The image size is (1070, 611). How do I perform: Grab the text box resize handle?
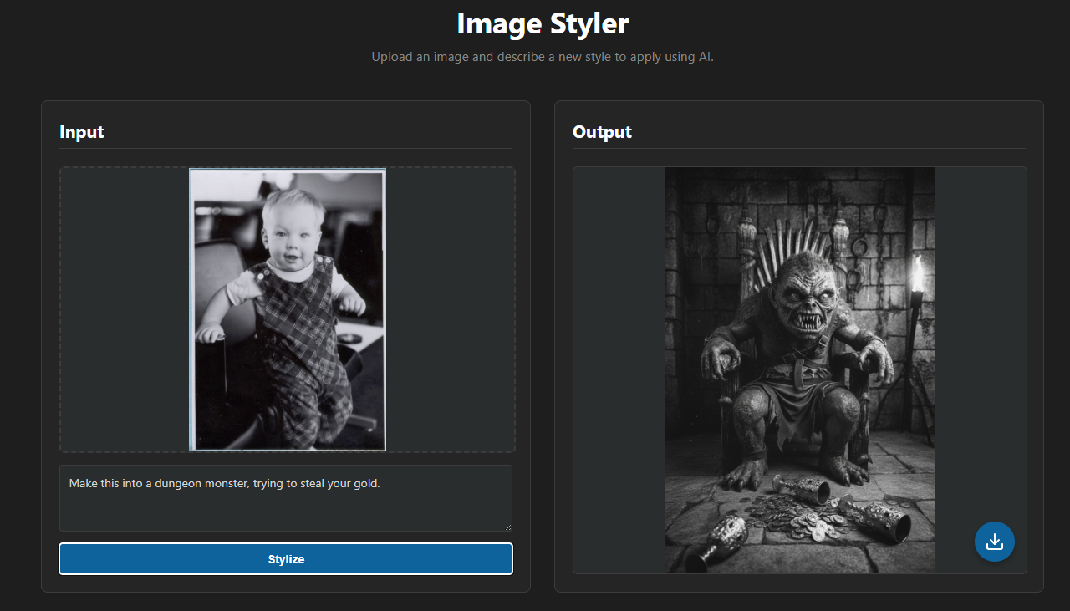[507, 527]
